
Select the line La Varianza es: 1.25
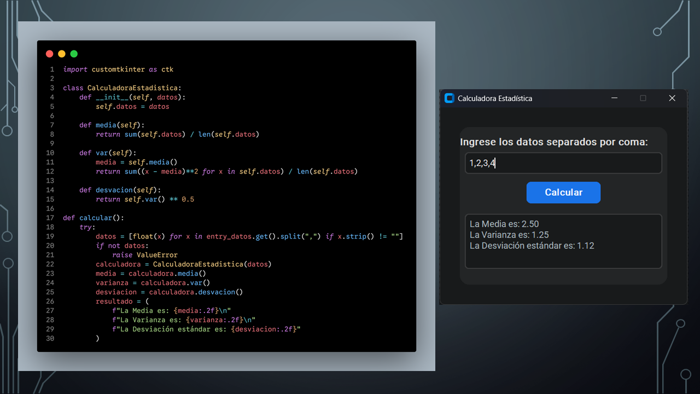click(508, 234)
